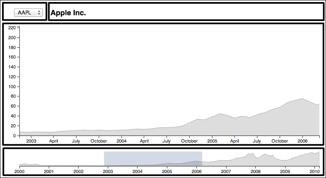Click the 2010 label on the overview timeline

tap(314, 171)
